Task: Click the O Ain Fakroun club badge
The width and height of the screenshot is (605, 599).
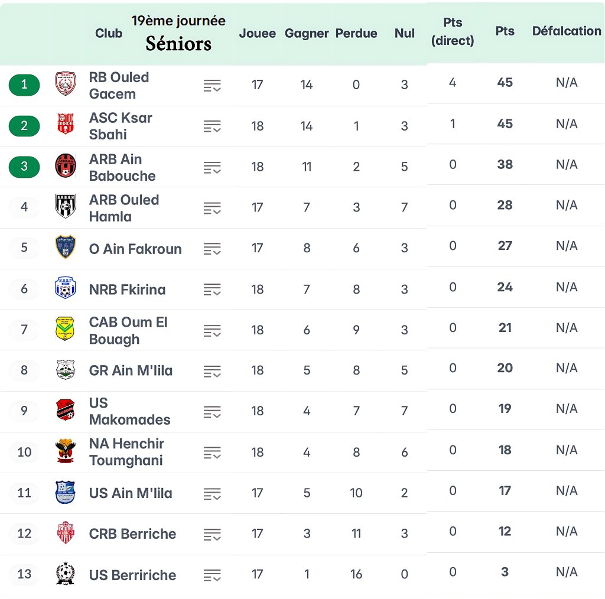Action: [66, 247]
